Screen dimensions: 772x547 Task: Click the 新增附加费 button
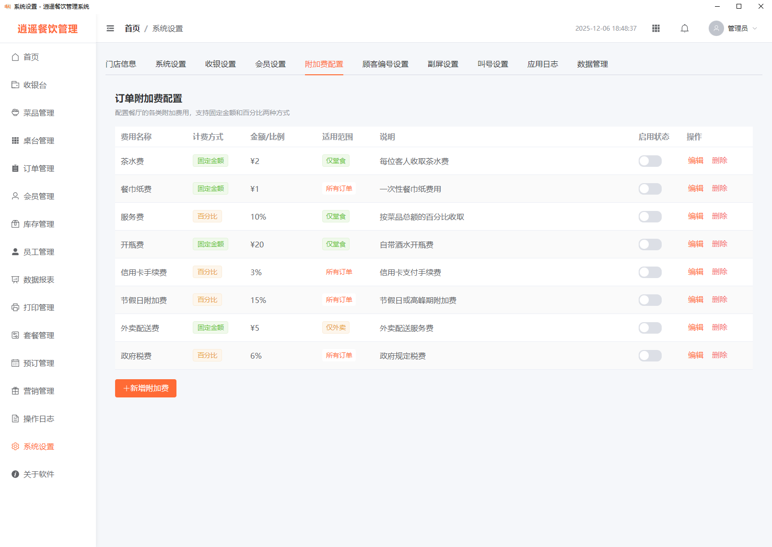(146, 388)
